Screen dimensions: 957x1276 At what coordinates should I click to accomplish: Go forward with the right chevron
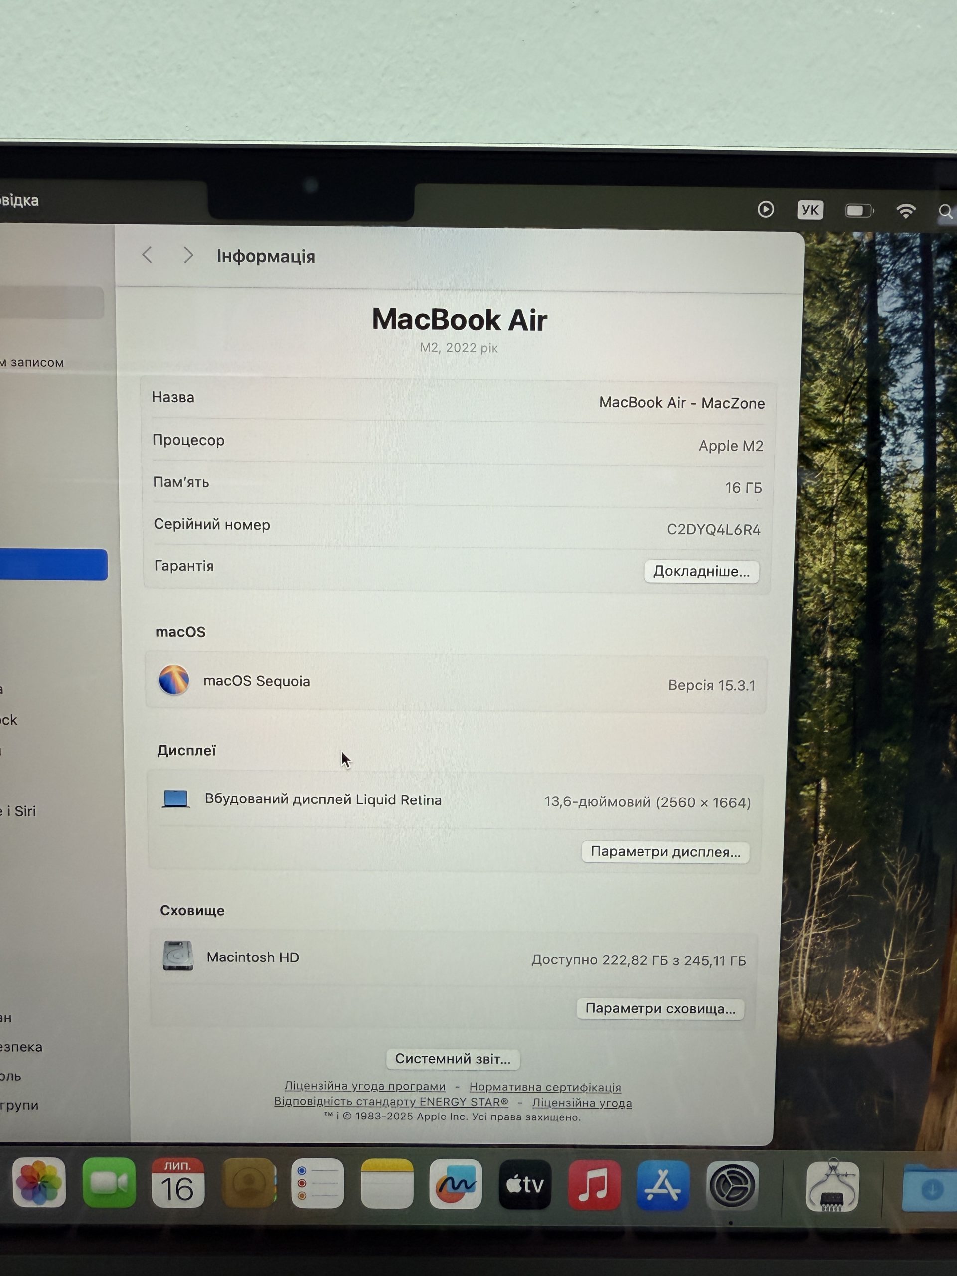coord(188,255)
